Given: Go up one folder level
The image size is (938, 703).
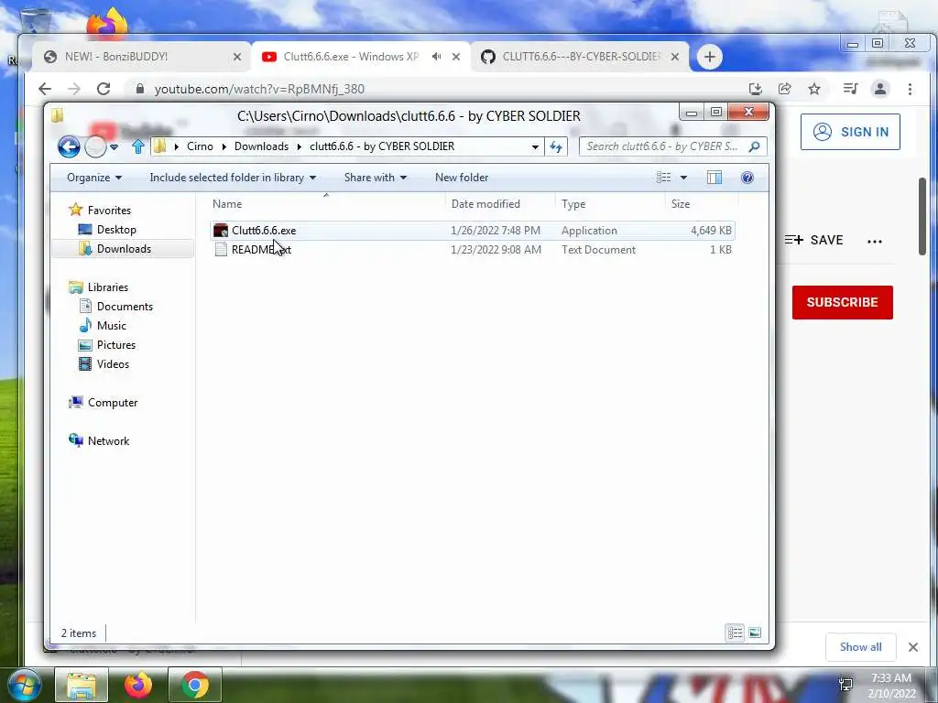Looking at the screenshot, I should pos(138,146).
